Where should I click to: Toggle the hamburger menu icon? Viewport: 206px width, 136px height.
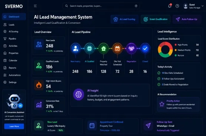click(x=35, y=6)
